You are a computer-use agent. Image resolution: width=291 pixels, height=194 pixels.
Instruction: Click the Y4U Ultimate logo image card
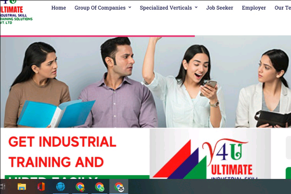(210, 154)
